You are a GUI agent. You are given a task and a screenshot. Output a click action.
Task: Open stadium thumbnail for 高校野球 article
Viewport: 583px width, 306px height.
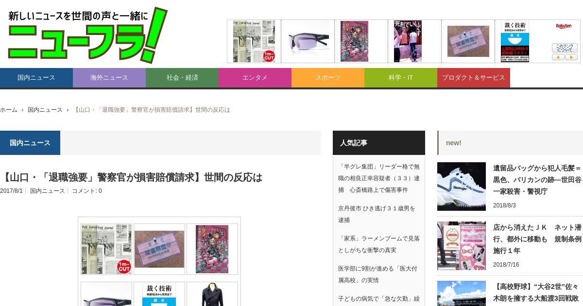(x=462, y=293)
